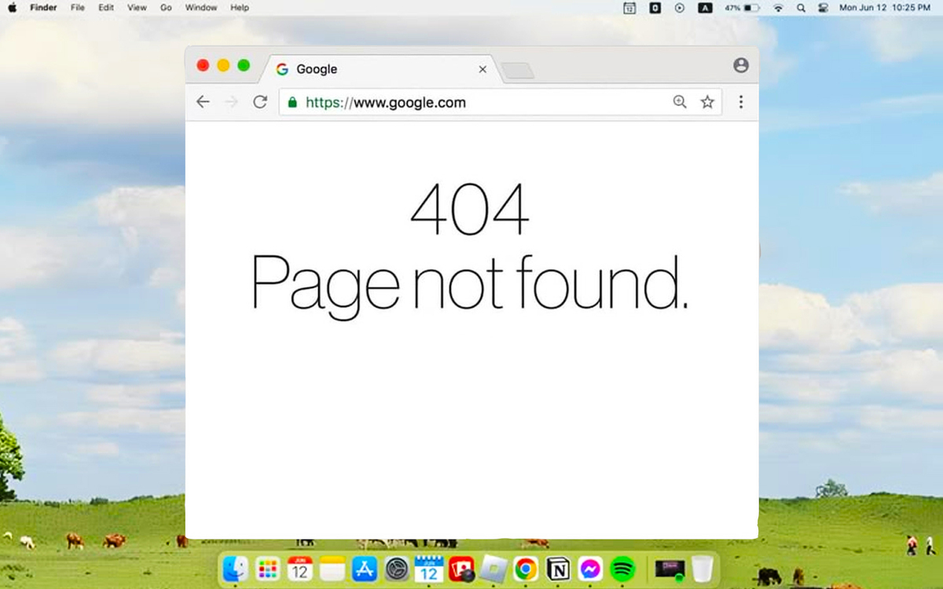The image size is (943, 589).
Task: Open the browser profile avatar icon
Action: [741, 65]
